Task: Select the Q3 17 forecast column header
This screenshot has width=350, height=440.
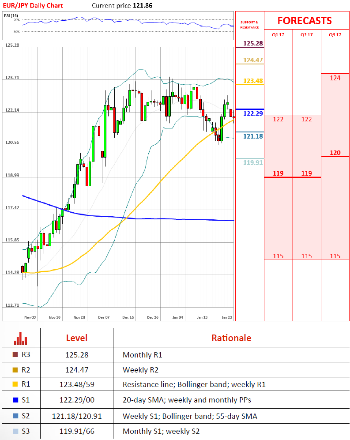Action: pos(335,35)
